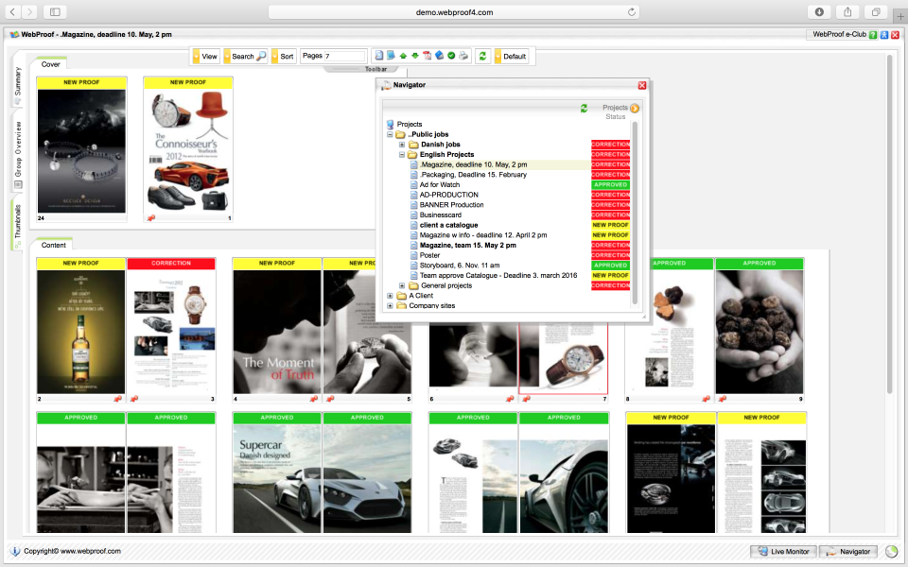Click the pin icon under Connoisseur's cover
Screen dimensions: 908x567
coord(151,218)
